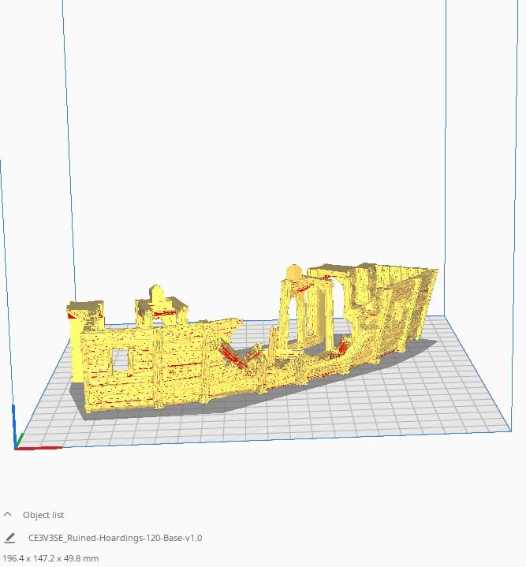
Task: Select the tall wooden hoarding on right side
Action: (x=394, y=308)
